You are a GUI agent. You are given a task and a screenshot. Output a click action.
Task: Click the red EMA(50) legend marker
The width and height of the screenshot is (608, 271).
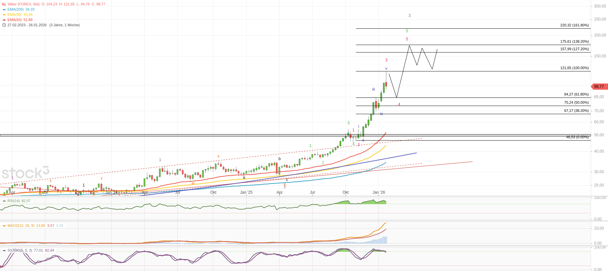coord(4,20)
